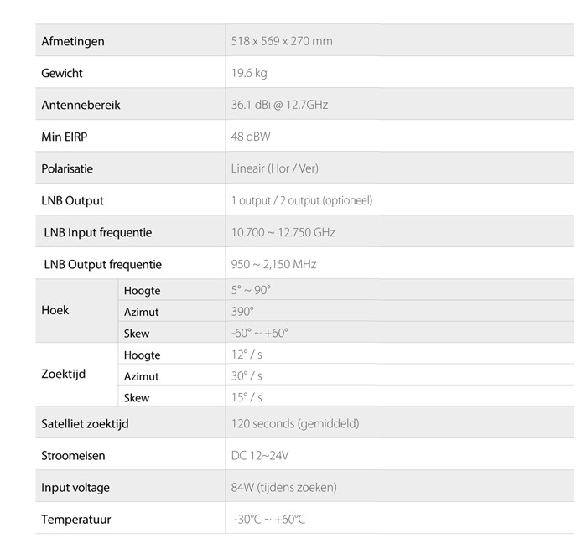Click the Polarisatie row label
587x559 pixels.
pyautogui.click(x=67, y=168)
